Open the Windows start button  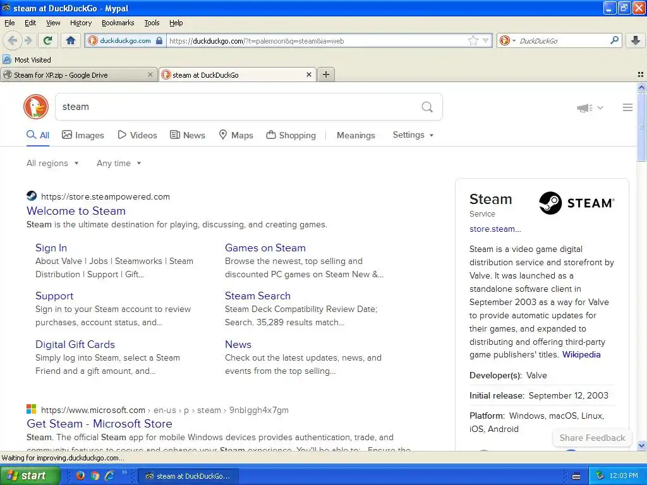tap(29, 476)
